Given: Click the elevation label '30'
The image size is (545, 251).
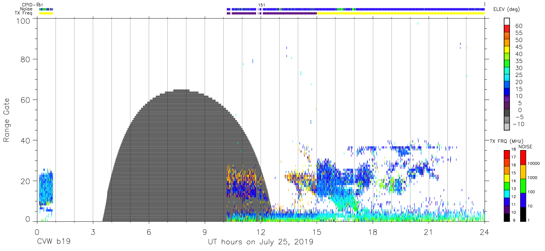Looking at the screenshot, I should pos(519,68).
